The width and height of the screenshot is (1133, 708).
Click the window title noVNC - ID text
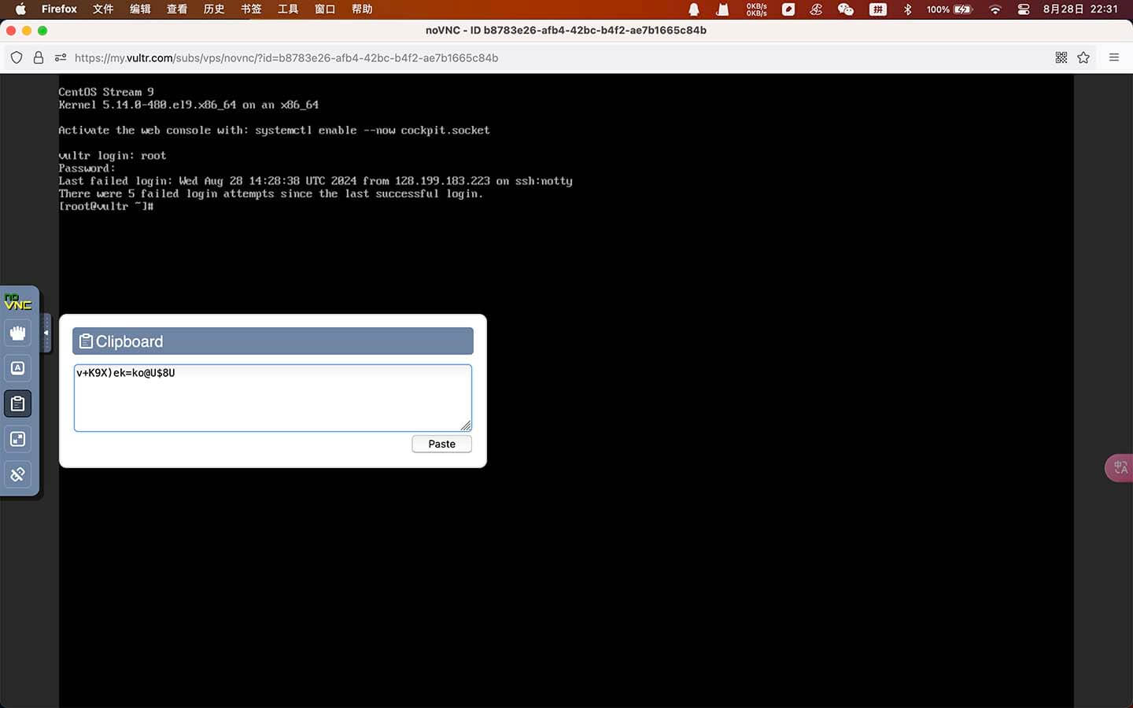pyautogui.click(x=566, y=30)
